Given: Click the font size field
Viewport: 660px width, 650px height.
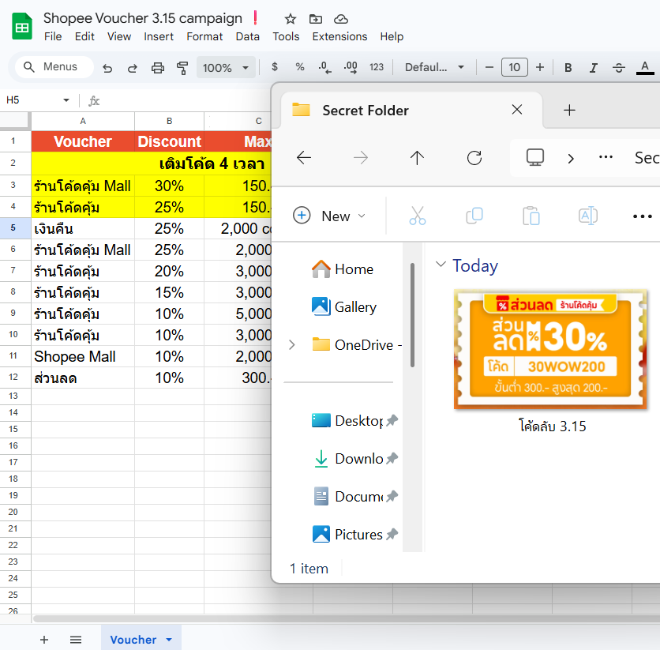Looking at the screenshot, I should [x=515, y=67].
